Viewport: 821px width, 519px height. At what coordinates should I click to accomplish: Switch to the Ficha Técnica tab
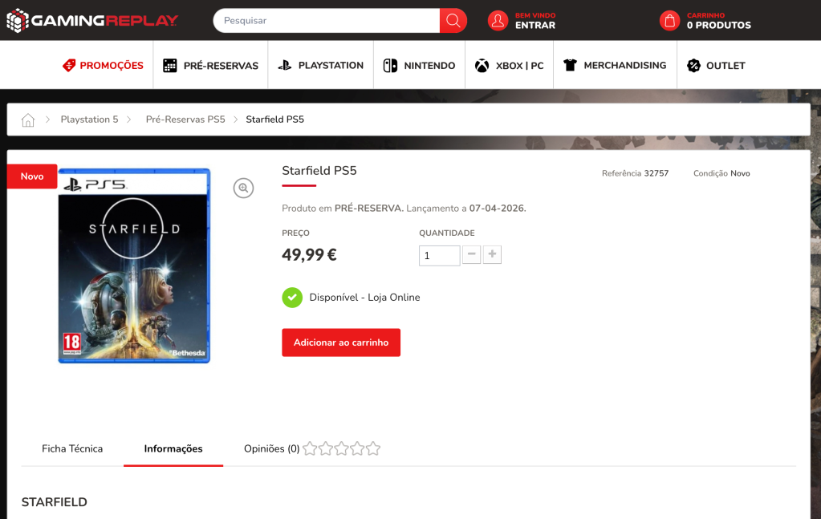72,448
